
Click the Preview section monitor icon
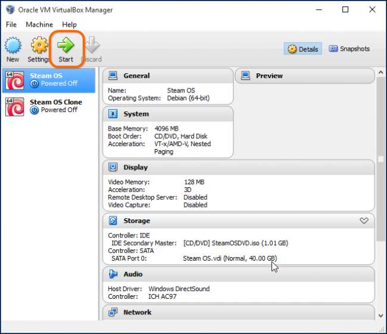[x=245, y=76]
